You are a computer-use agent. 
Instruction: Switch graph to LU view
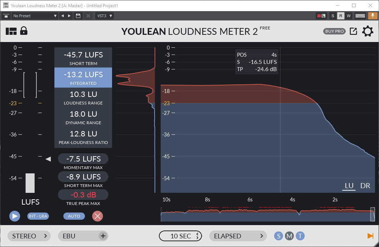[349, 186]
